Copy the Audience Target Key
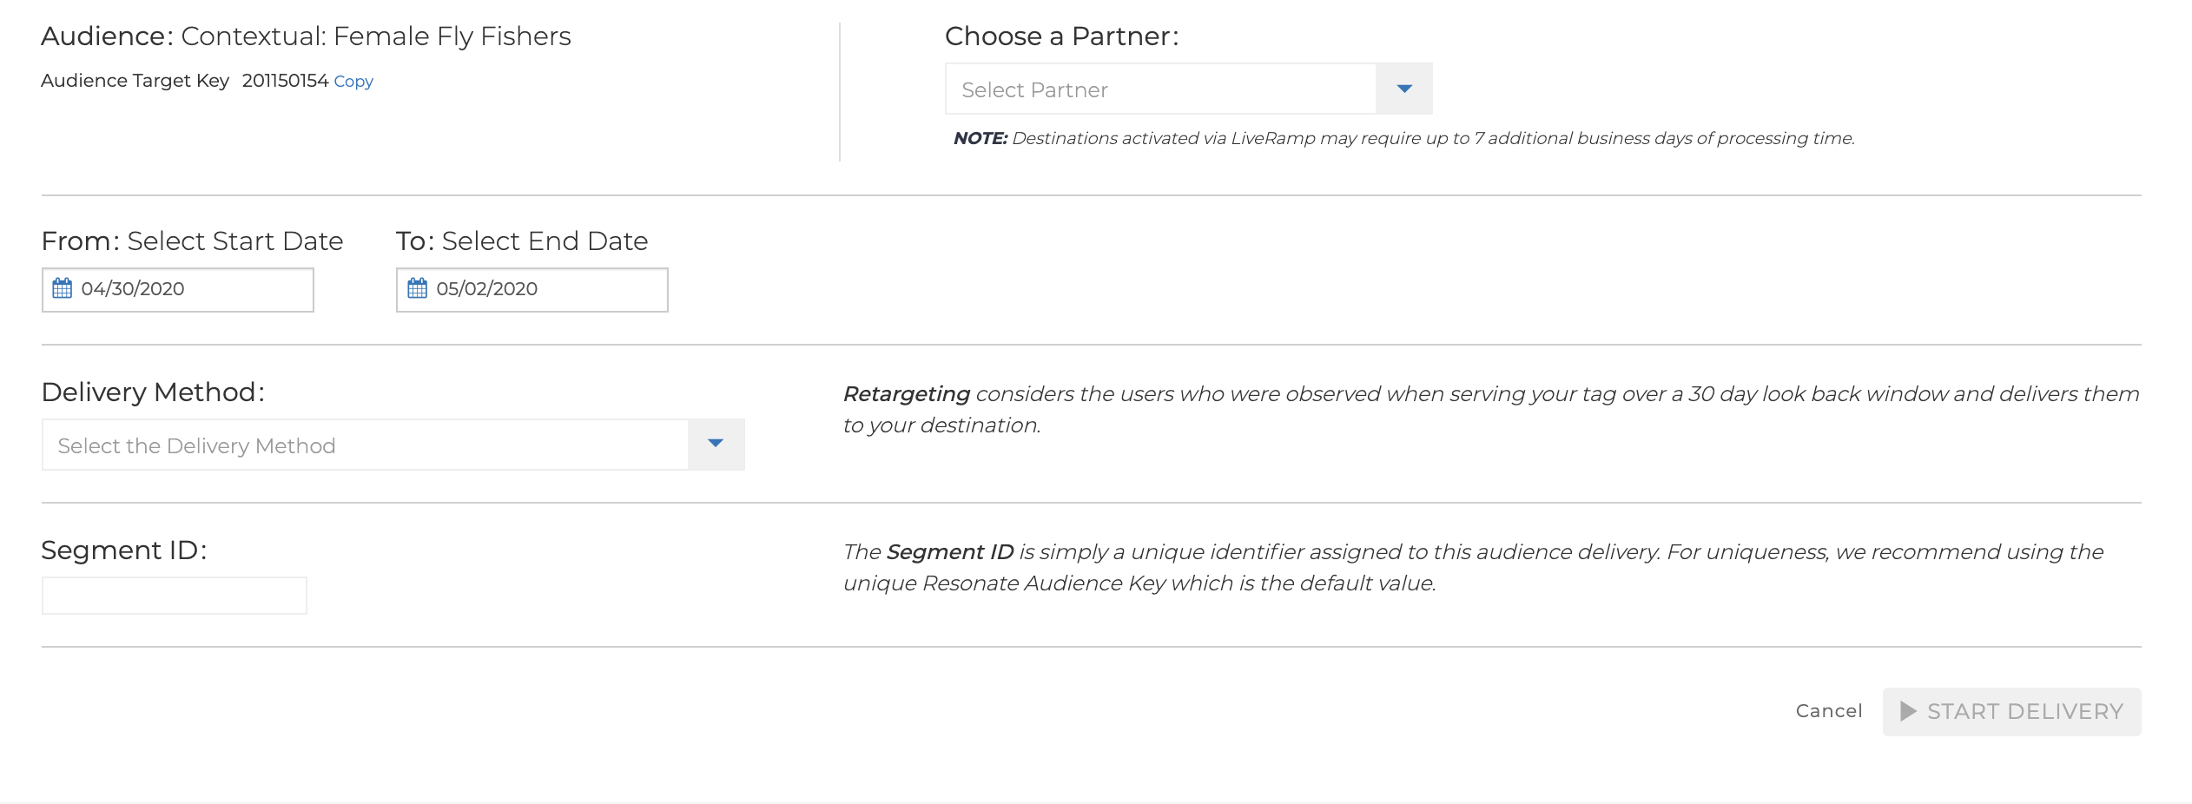Screen dimensions: 2192x804 (353, 81)
